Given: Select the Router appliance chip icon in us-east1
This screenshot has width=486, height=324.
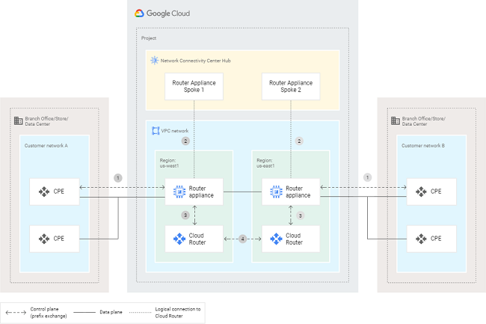Looking at the screenshot, I should point(276,192).
